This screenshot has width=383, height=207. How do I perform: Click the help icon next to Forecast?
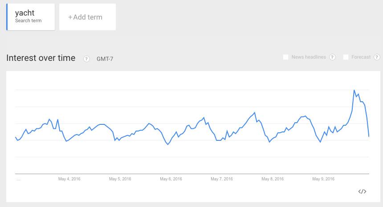click(x=377, y=57)
